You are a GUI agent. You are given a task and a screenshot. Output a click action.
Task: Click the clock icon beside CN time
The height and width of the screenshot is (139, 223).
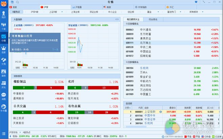(163, 137)
